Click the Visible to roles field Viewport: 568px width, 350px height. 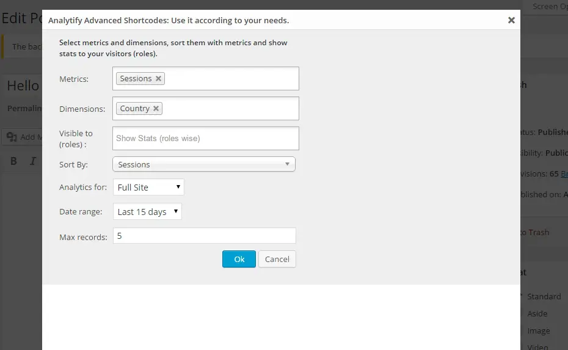click(206, 139)
